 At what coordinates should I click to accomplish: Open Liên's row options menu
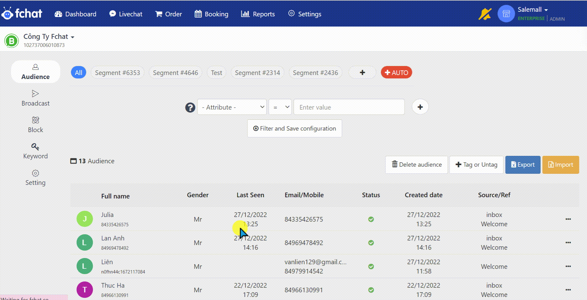coord(568,266)
